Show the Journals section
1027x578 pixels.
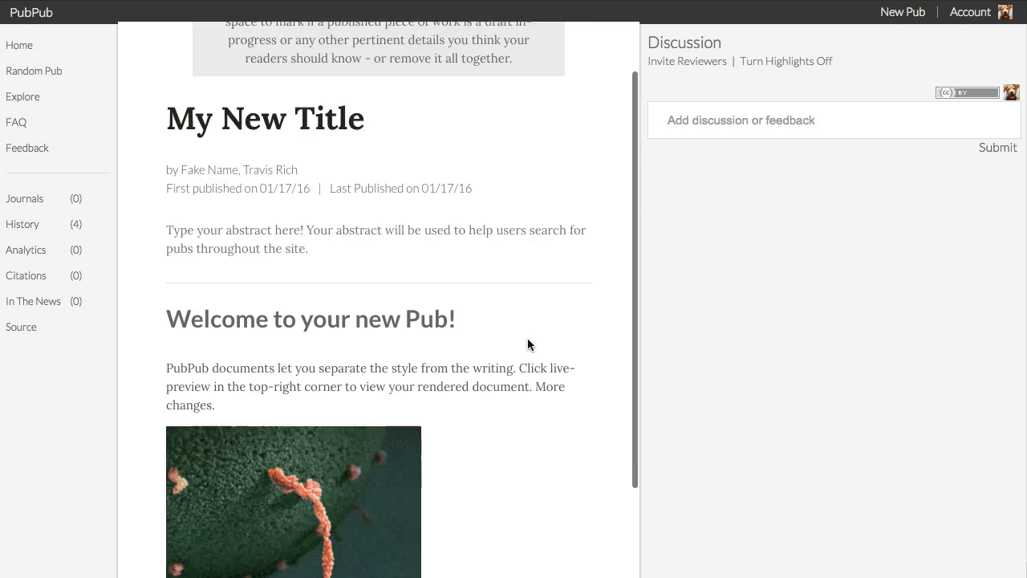[25, 198]
